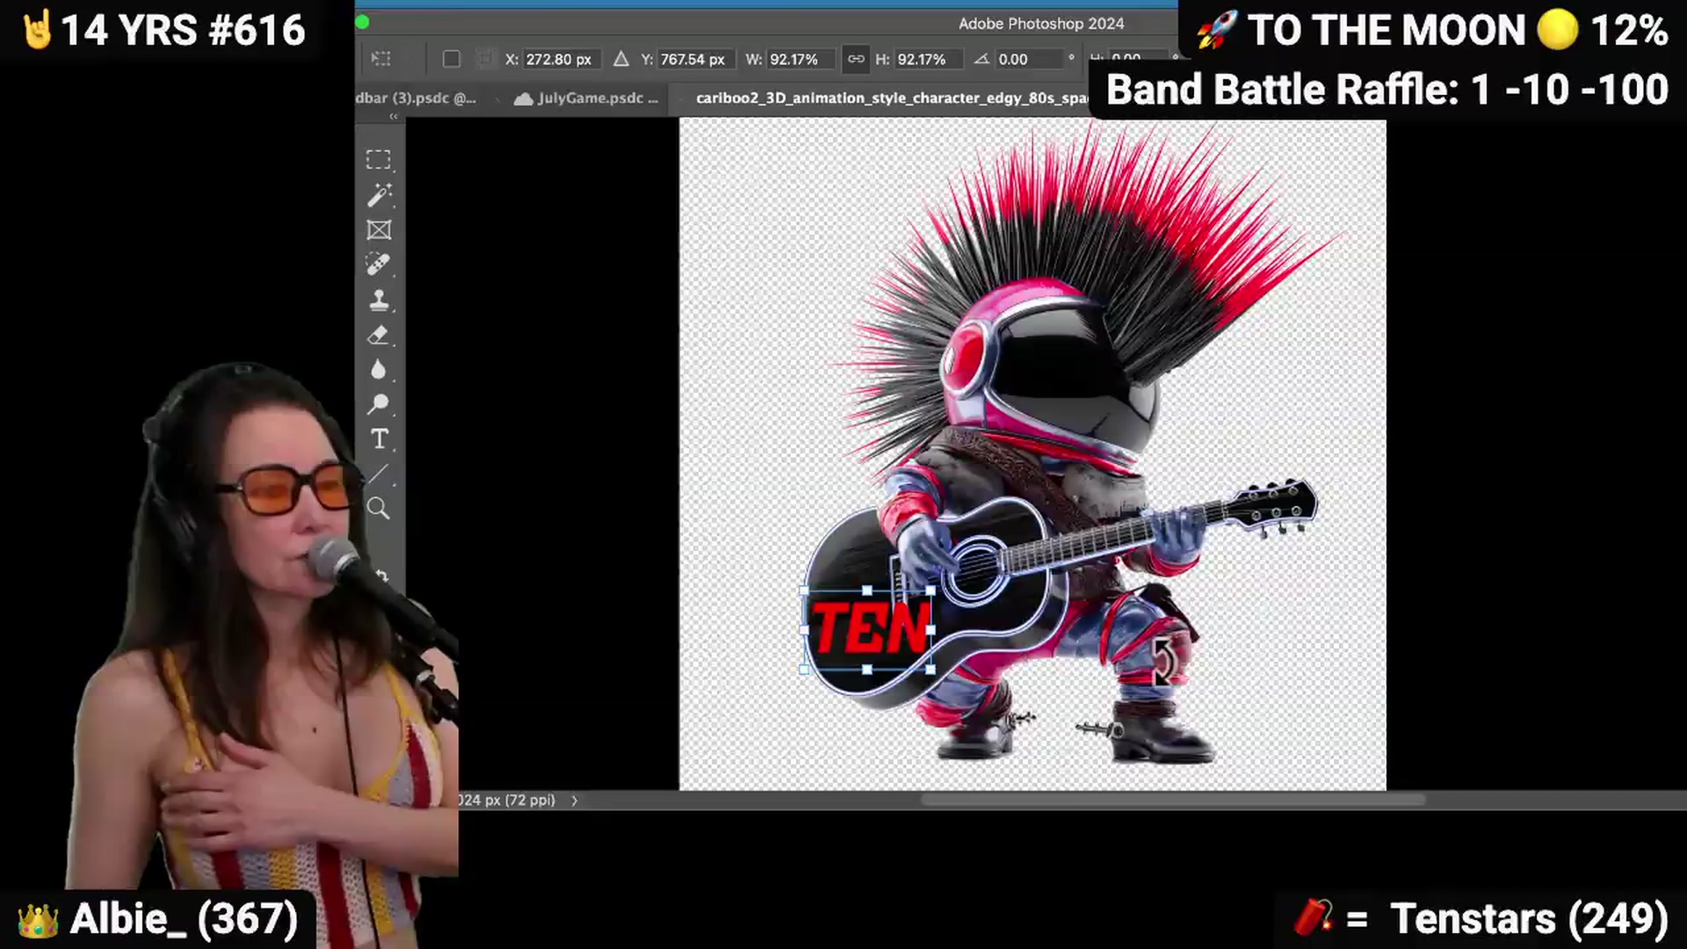
Task: Click the rotation angle icon
Action: pyautogui.click(x=981, y=59)
